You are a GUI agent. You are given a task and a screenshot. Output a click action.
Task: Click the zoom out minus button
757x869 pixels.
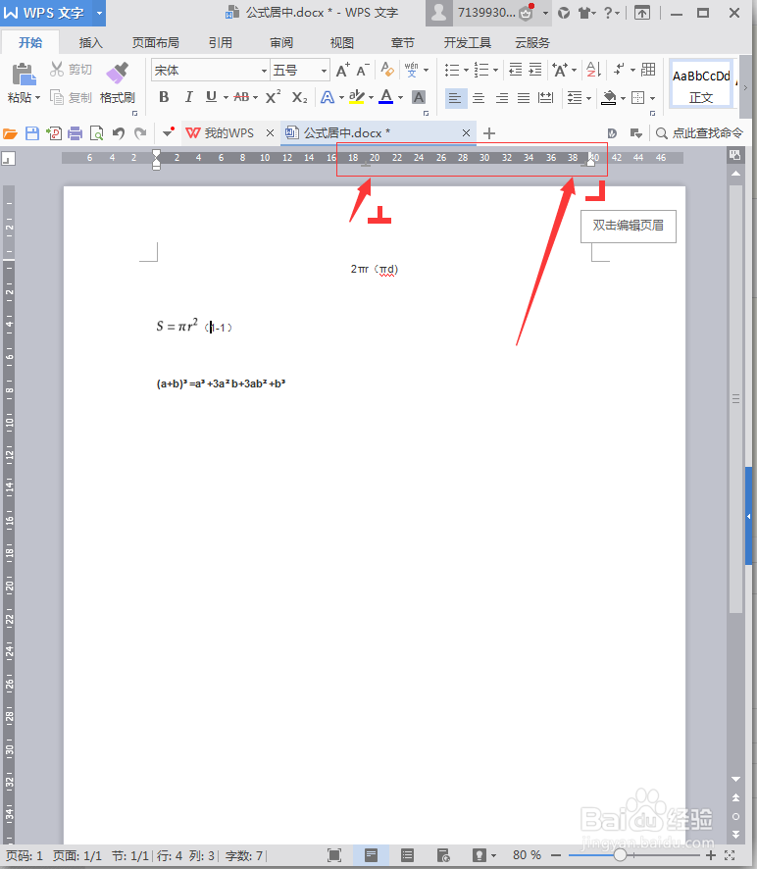[556, 855]
